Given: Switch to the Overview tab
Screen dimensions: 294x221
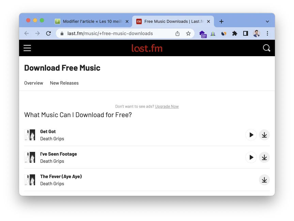Looking at the screenshot, I should pos(34,83).
